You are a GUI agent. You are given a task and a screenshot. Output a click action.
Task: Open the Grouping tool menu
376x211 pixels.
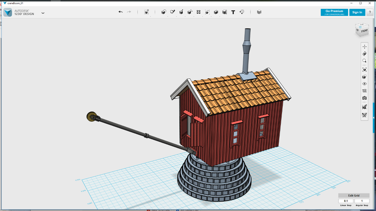click(x=207, y=12)
